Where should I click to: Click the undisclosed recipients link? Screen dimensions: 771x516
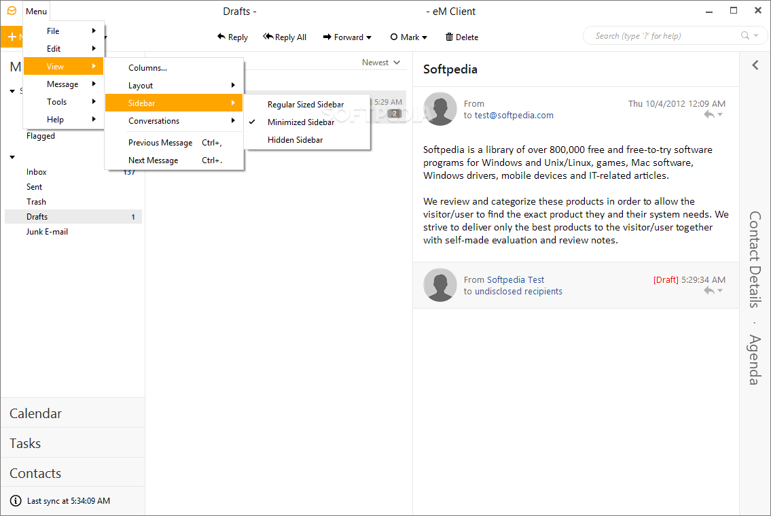point(518,291)
